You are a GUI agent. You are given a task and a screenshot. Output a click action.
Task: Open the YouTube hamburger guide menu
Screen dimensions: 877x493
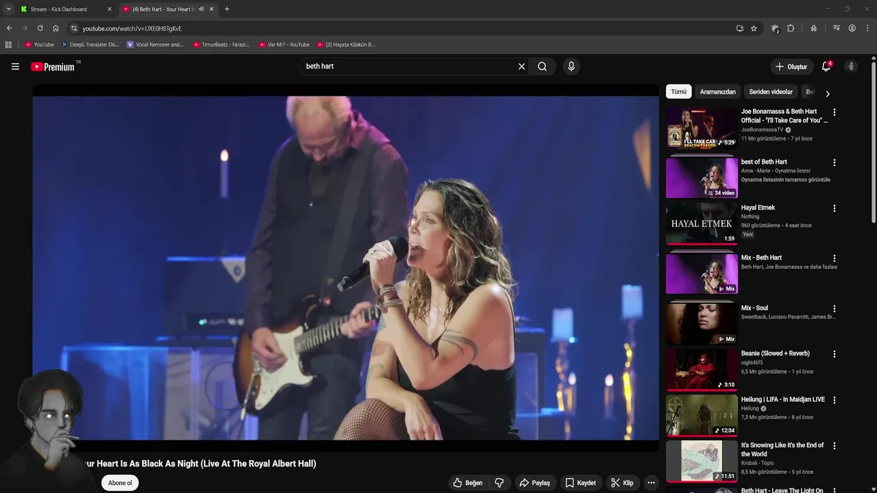(15, 66)
